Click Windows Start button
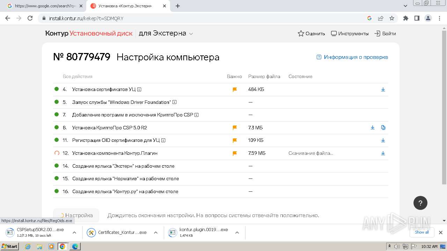Image resolution: width=447 pixels, height=251 pixels. (x=10, y=246)
